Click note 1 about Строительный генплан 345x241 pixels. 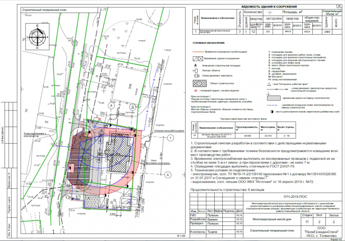258,145
